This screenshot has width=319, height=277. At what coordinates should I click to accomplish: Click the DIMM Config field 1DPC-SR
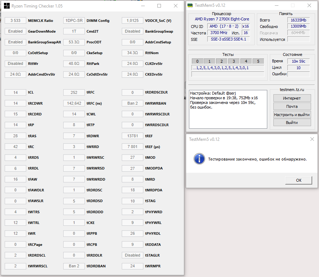click(x=74, y=20)
